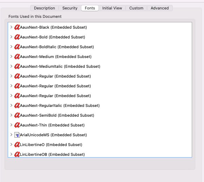Click the font icon next to AauxNext-RegularItalic
This screenshot has width=204, height=182.
click(x=17, y=105)
